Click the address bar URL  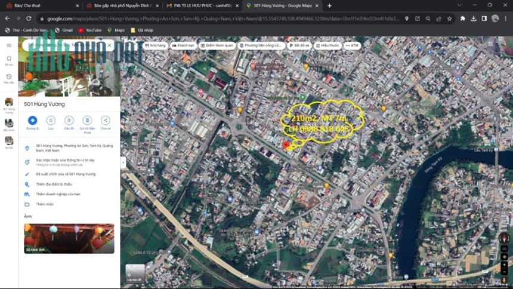222,19
